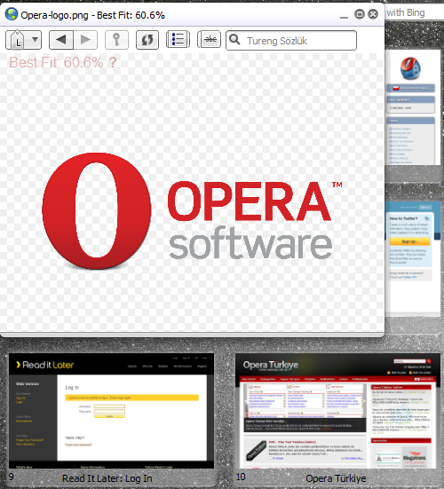The image size is (444, 489).
Task: Click the page icon in the title bar
Action: pyautogui.click(x=12, y=14)
